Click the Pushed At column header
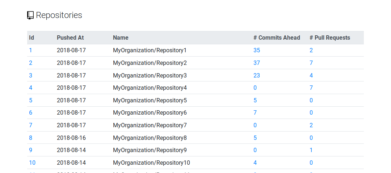The height and width of the screenshot is (173, 391). [x=70, y=38]
